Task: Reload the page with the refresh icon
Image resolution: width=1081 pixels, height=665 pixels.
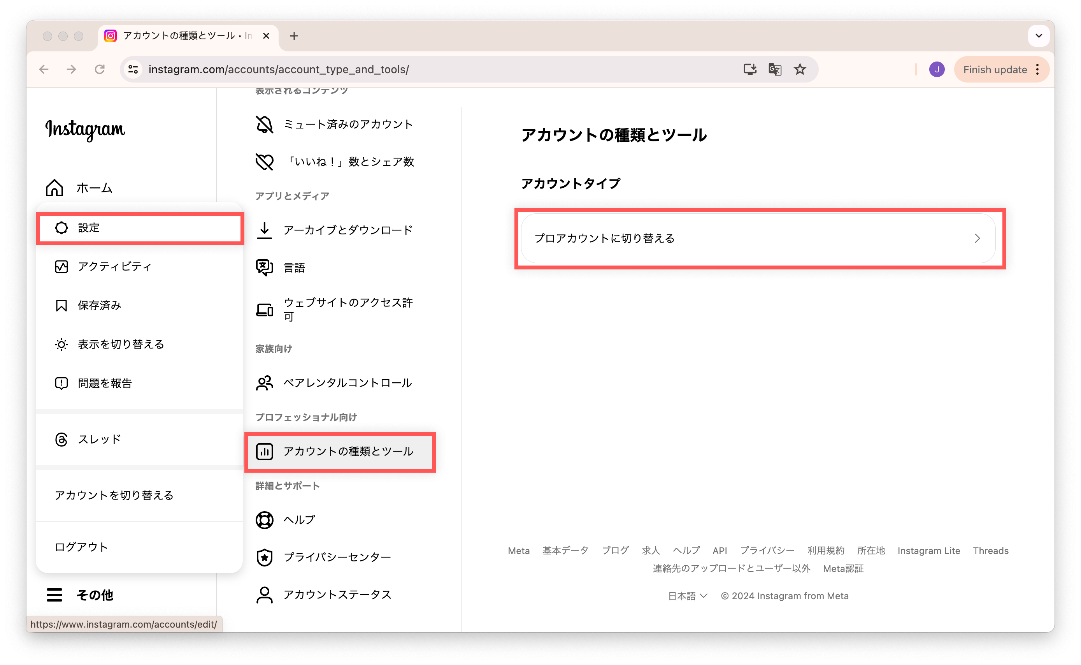Action: [100, 69]
